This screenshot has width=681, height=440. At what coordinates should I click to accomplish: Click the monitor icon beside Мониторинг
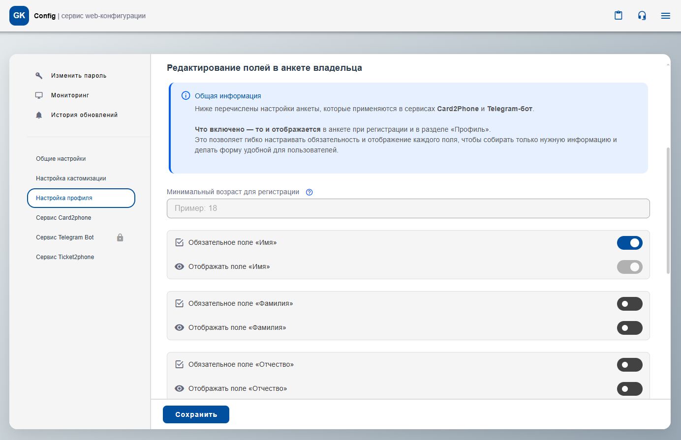[x=39, y=95]
